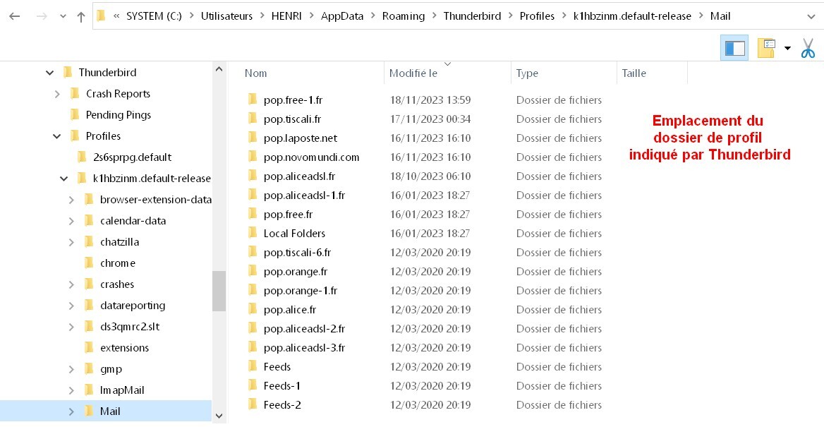Click the address bar folder icon
The height and width of the screenshot is (427, 824).
tap(102, 16)
